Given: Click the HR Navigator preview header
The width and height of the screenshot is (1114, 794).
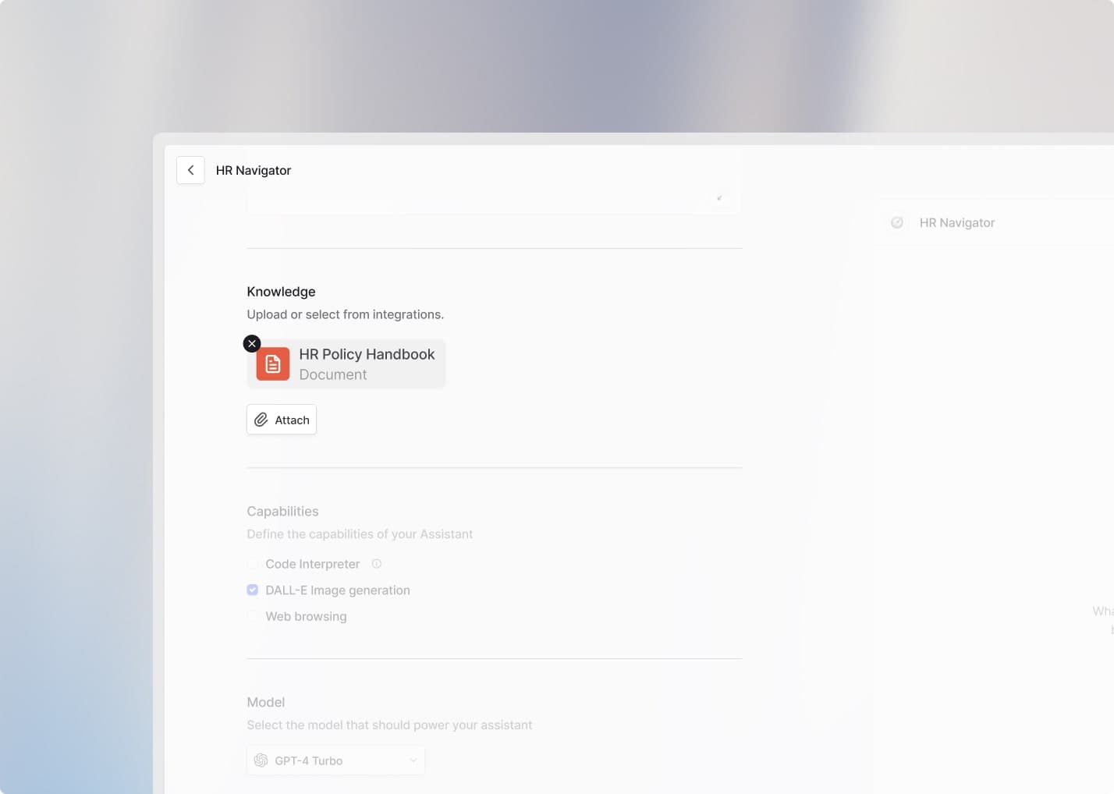Looking at the screenshot, I should [957, 222].
